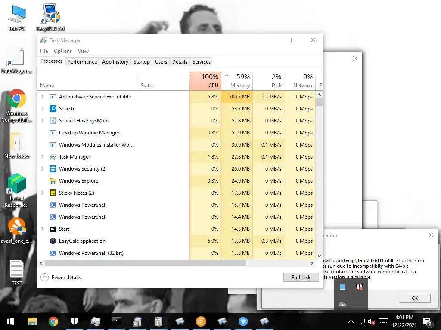Click the process list vertical scrollbar thumb

(319, 102)
